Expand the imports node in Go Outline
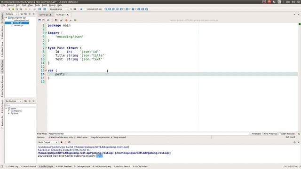The height and width of the screenshot is (169, 301). tap(9, 111)
